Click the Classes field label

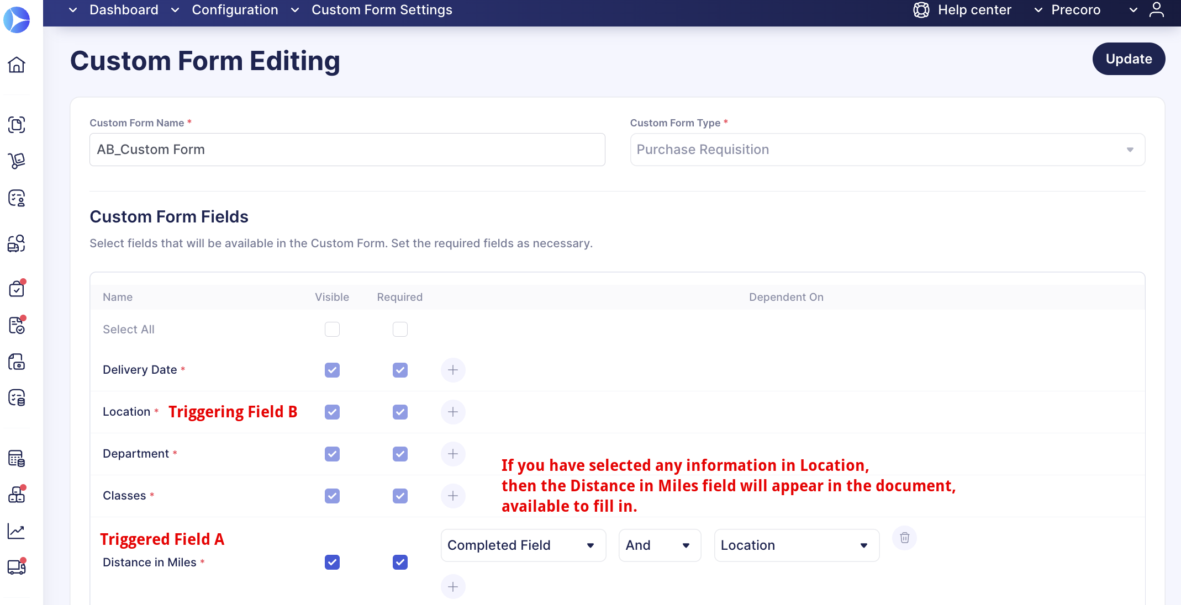click(124, 496)
